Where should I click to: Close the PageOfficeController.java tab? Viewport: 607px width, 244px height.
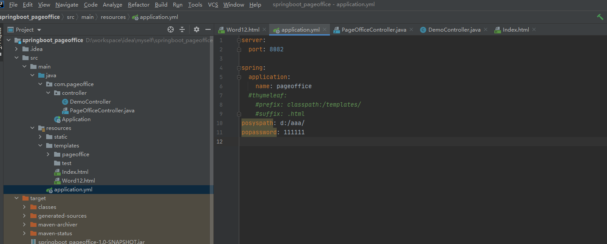411,29
